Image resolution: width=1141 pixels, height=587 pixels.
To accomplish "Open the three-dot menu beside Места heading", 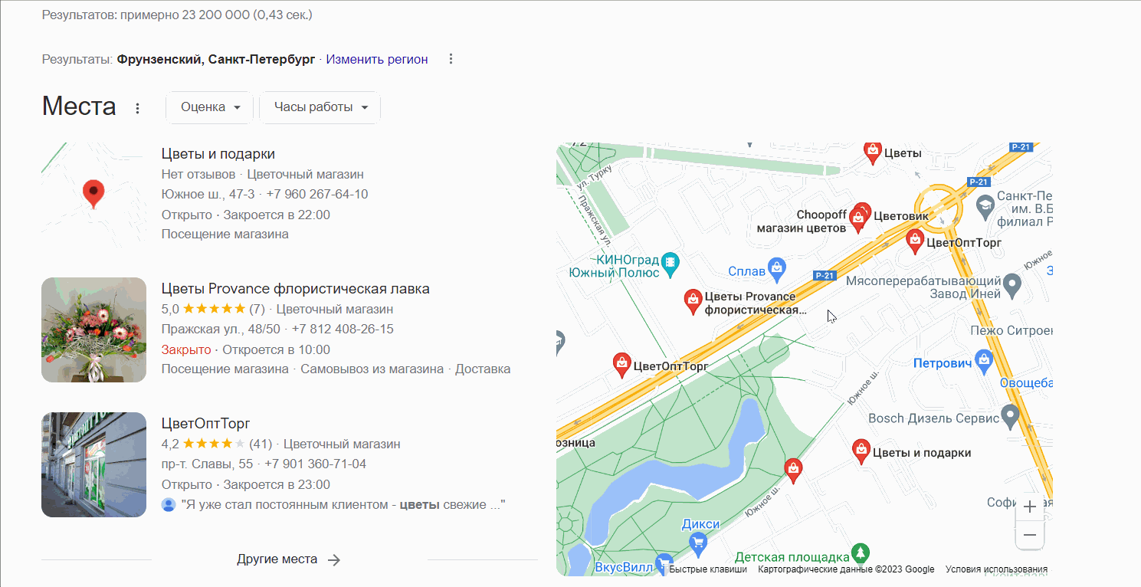I will (x=138, y=108).
